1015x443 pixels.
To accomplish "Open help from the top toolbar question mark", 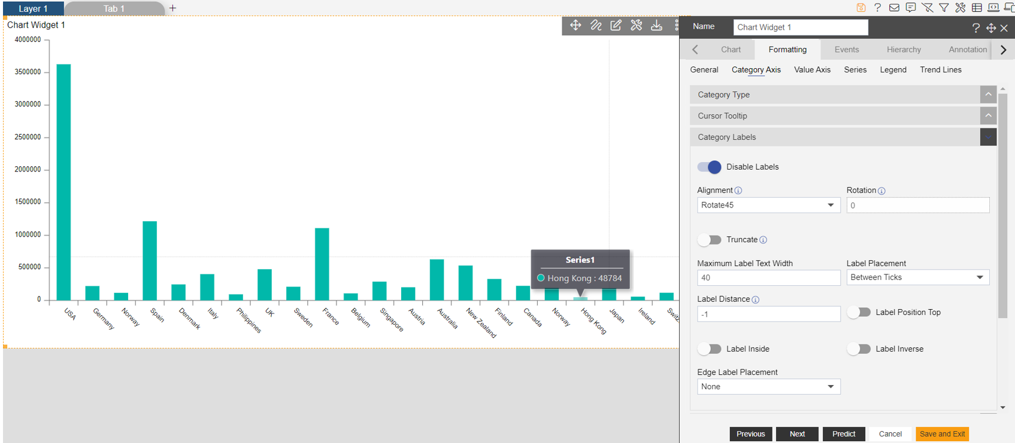I will (878, 8).
